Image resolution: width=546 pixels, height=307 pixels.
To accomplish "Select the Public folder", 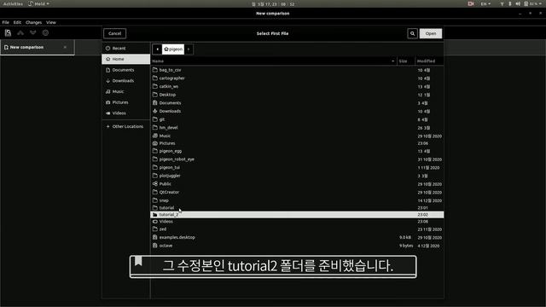I will pyautogui.click(x=298, y=184).
